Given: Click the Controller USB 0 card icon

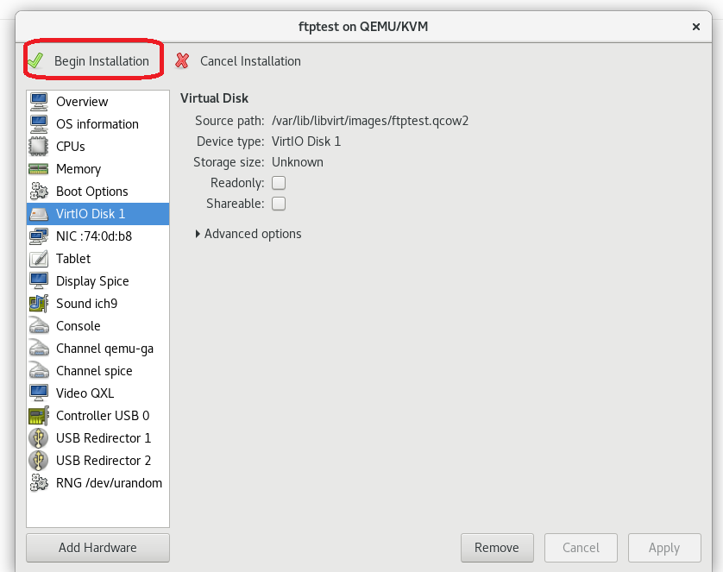Looking at the screenshot, I should coord(39,416).
